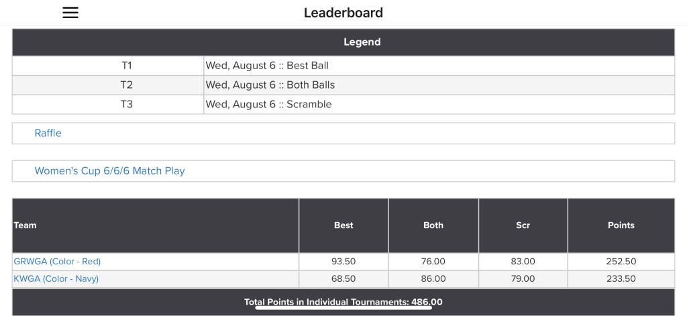Click KWGA's 233.50 points total

coord(621,279)
